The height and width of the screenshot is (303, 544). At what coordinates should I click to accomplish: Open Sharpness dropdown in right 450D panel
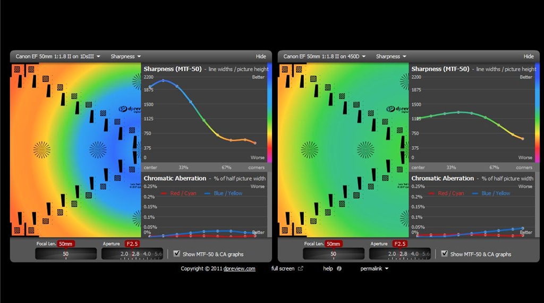click(391, 56)
